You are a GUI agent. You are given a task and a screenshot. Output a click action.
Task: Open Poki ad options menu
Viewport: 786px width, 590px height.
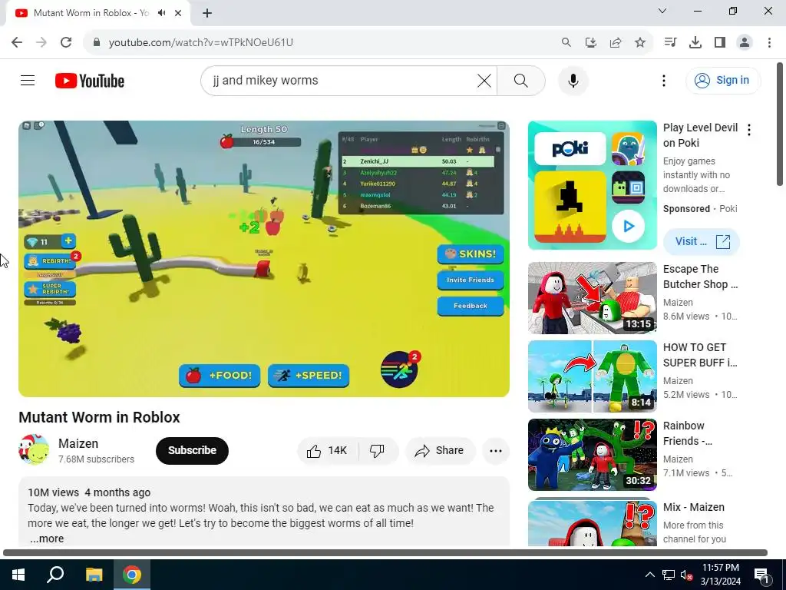coord(749,130)
